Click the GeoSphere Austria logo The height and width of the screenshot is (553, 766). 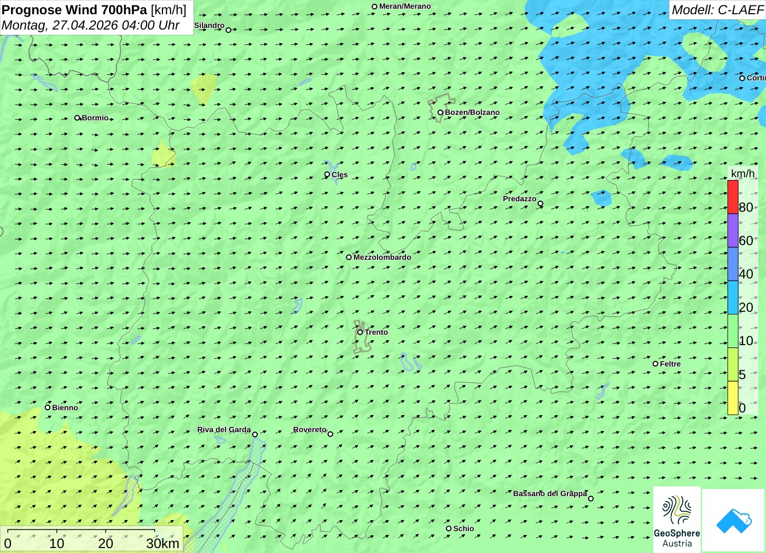(x=677, y=519)
